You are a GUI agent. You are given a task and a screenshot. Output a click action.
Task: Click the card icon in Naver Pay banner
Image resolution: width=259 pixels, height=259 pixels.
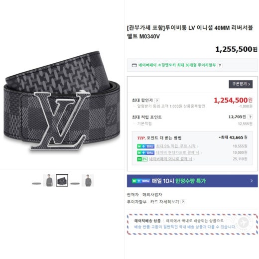point(134,65)
